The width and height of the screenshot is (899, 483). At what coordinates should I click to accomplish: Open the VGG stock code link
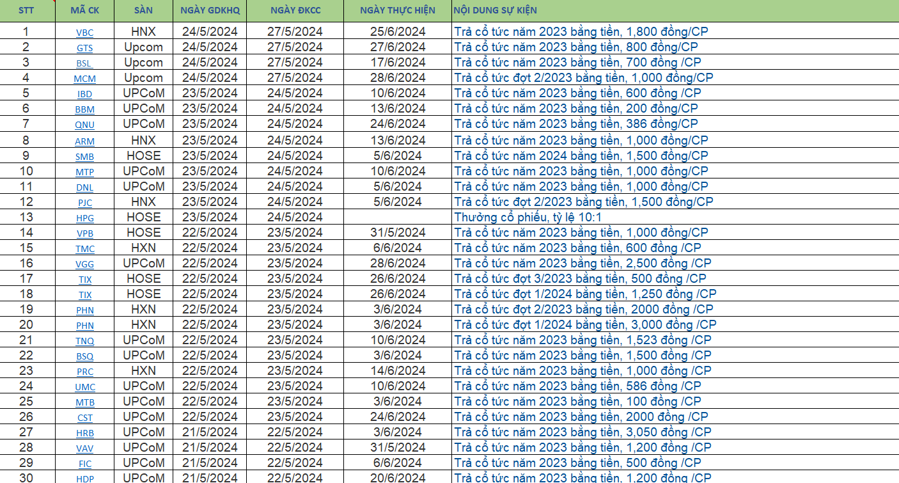[x=84, y=264]
